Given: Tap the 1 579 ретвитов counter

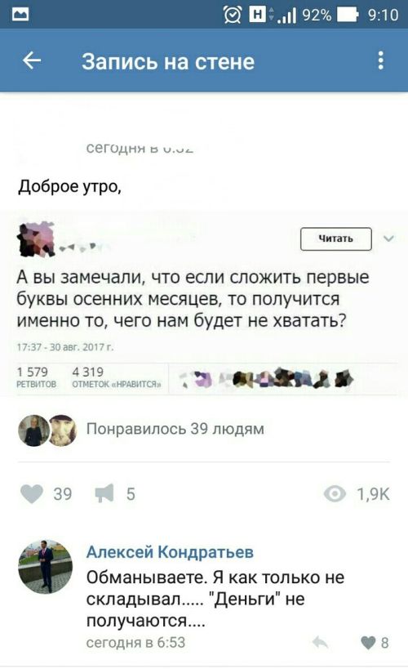Looking at the screenshot, I should (36, 377).
